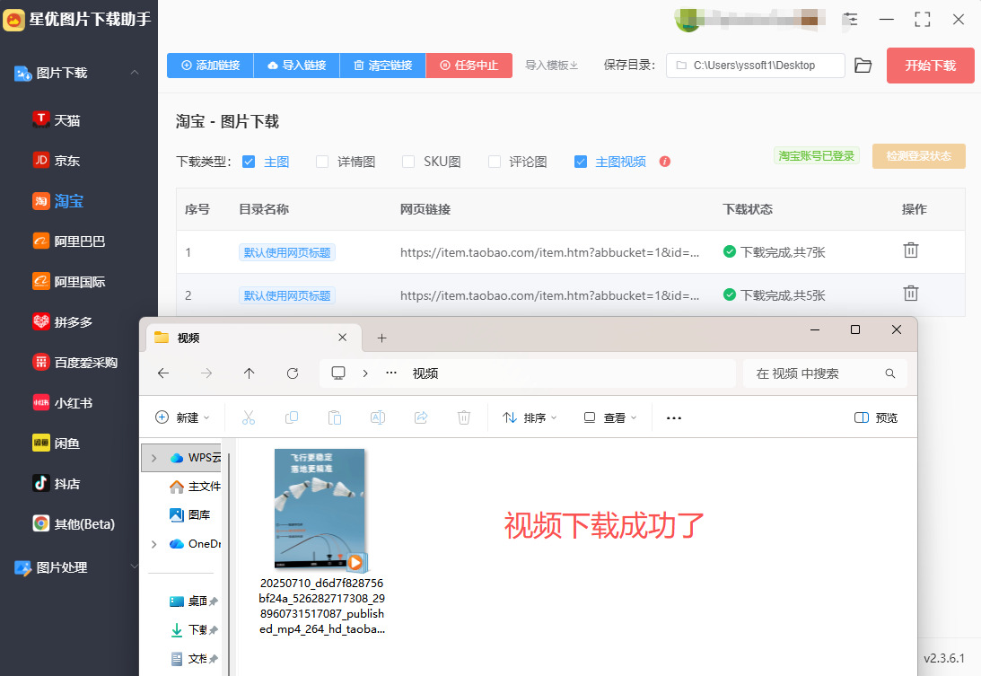Add a new Explorer tab

(381, 338)
